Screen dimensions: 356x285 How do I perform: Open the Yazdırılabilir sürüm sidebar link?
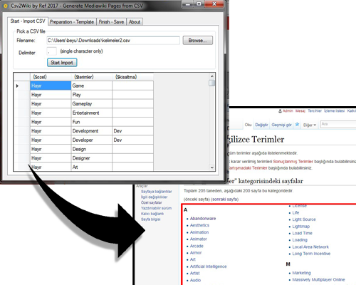pyautogui.click(x=156, y=208)
